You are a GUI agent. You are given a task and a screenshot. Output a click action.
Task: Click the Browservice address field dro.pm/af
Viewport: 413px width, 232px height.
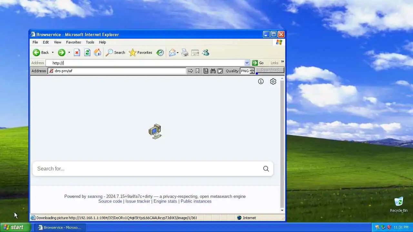click(117, 71)
